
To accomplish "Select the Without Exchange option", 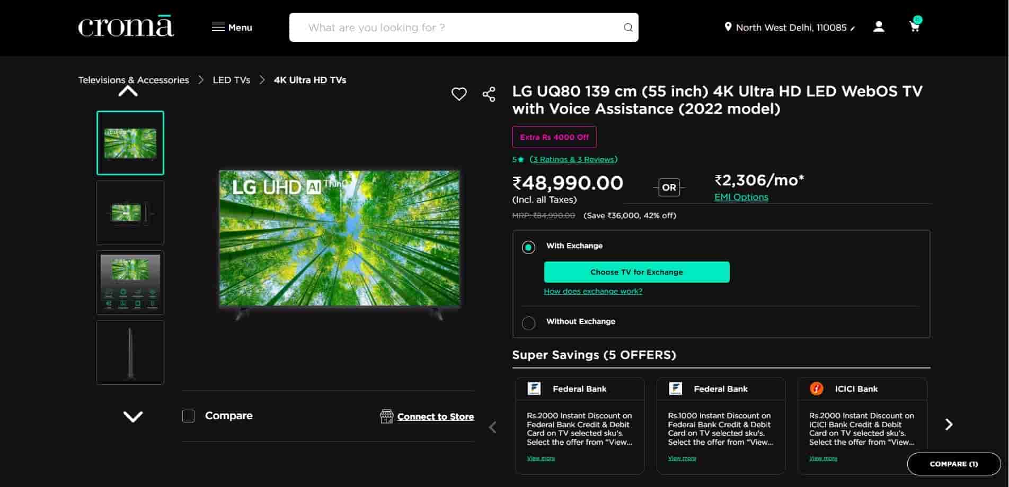I will coord(528,323).
